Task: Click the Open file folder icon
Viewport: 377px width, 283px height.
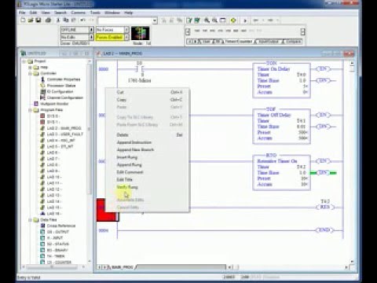Action: pyautogui.click(x=31, y=20)
